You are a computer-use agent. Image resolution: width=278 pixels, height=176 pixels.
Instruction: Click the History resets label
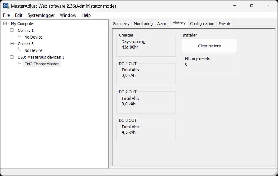(197, 59)
